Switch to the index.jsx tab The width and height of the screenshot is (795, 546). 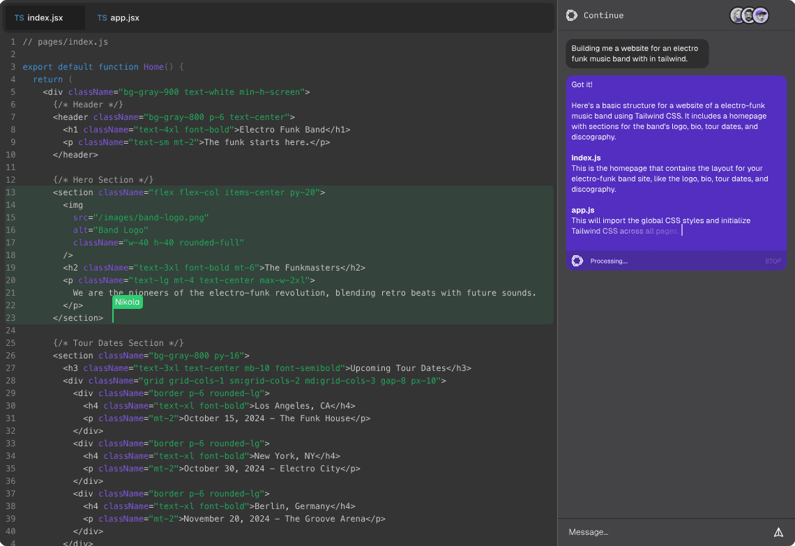click(x=45, y=17)
